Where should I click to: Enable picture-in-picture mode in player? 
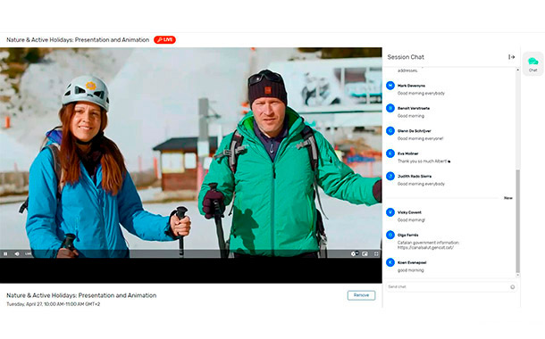365,254
